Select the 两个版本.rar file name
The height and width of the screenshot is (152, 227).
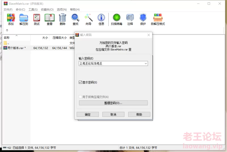pyautogui.click(x=16, y=48)
